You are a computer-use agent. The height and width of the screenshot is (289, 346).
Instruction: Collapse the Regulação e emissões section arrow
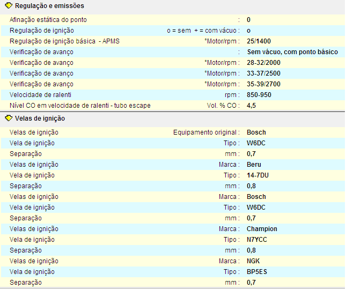click(9, 6)
